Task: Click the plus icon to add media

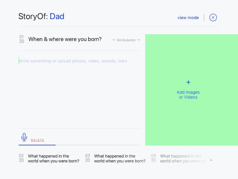Action: pos(188,82)
